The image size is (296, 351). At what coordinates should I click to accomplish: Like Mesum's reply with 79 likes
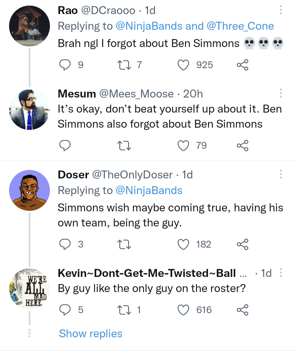[x=183, y=146]
